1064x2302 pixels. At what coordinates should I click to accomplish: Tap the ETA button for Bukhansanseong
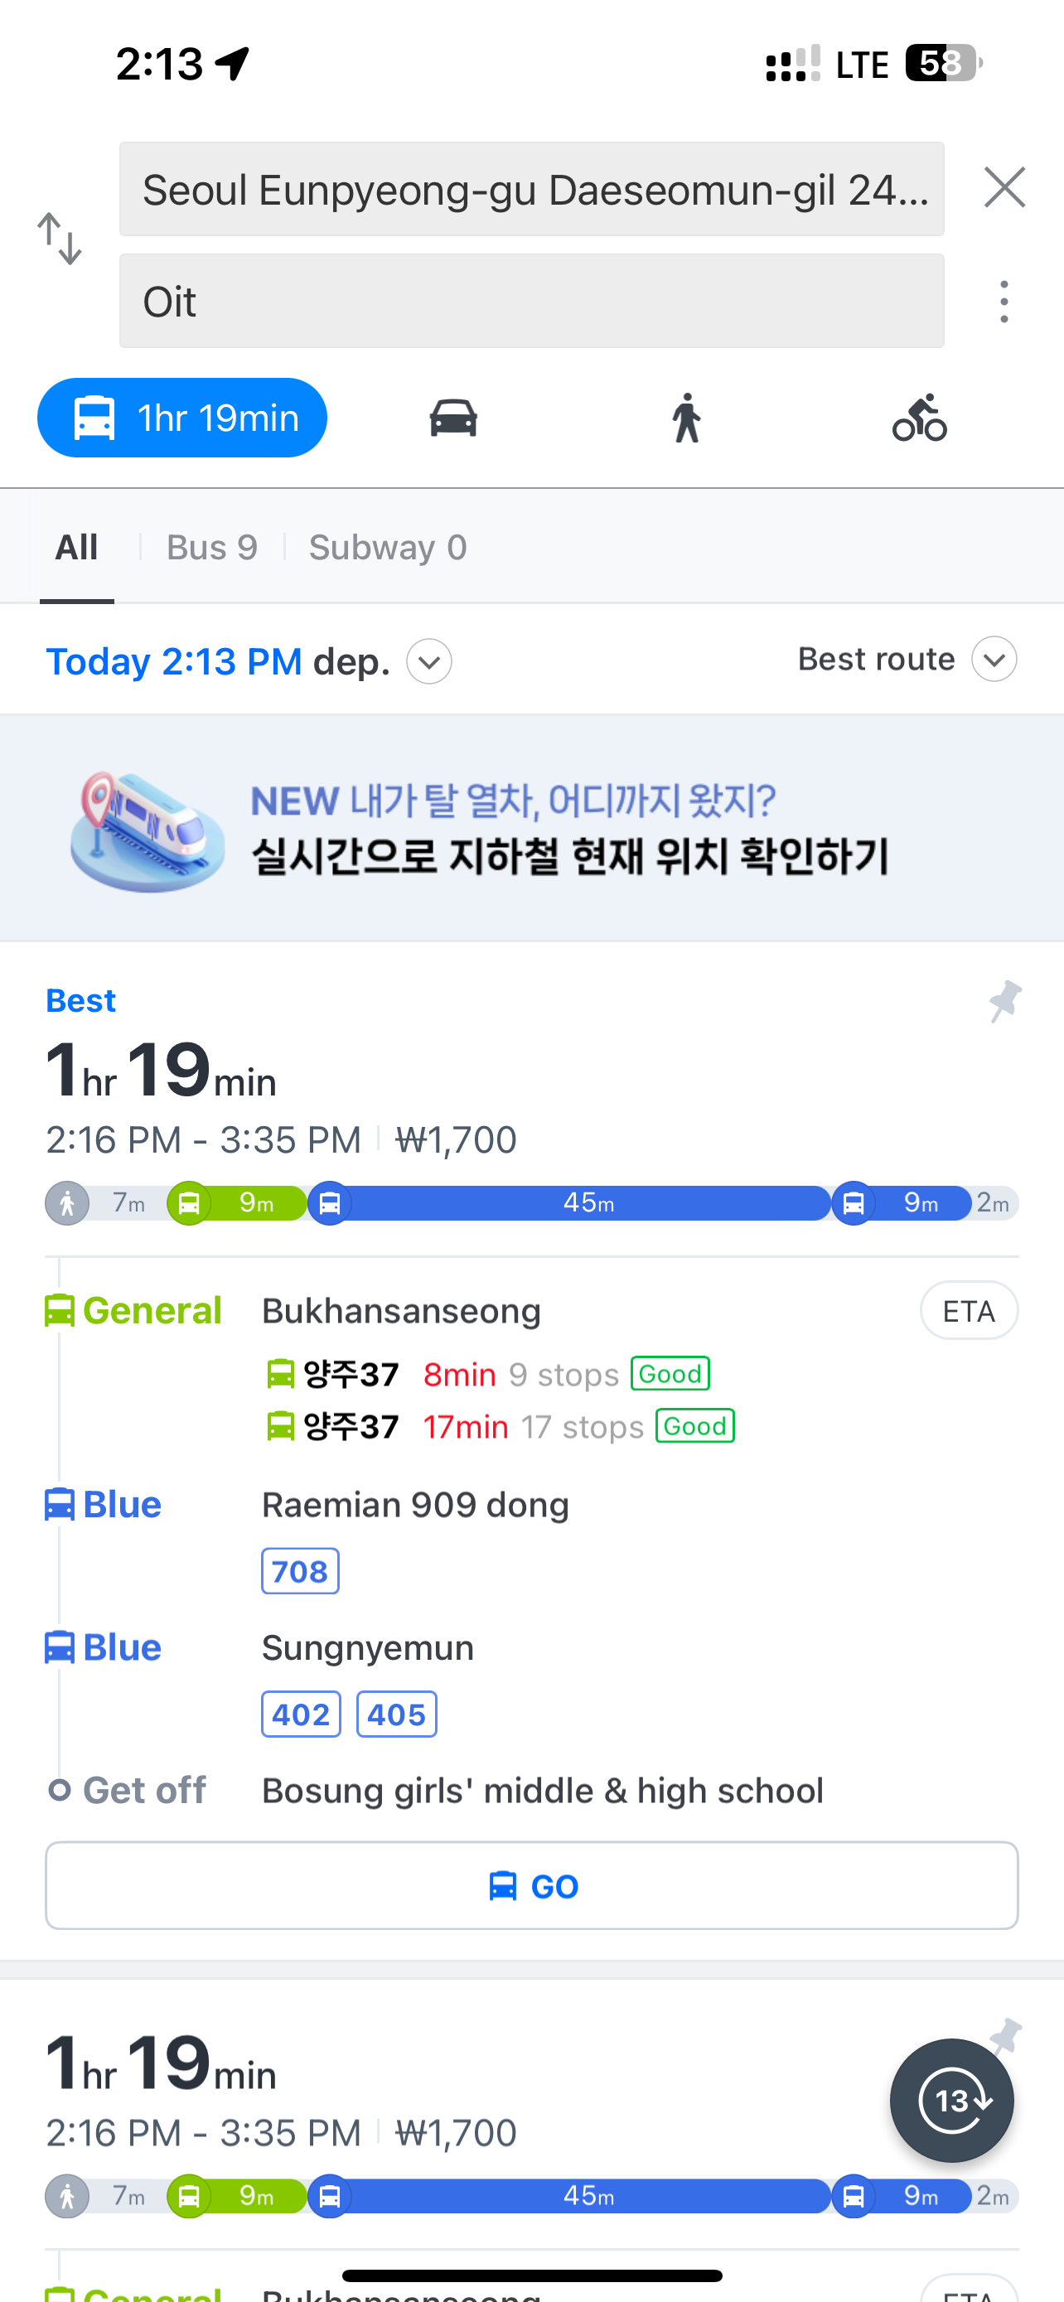pos(969,1311)
